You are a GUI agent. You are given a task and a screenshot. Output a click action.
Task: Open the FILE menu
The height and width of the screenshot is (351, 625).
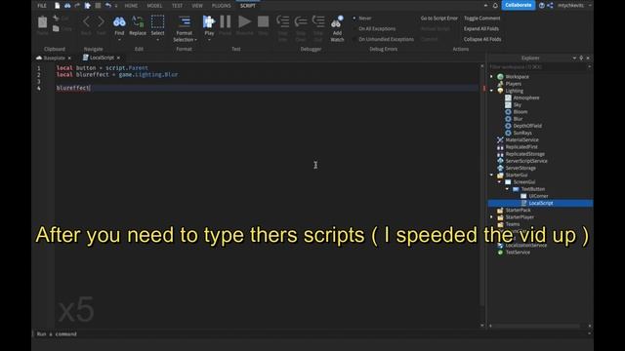[42, 6]
